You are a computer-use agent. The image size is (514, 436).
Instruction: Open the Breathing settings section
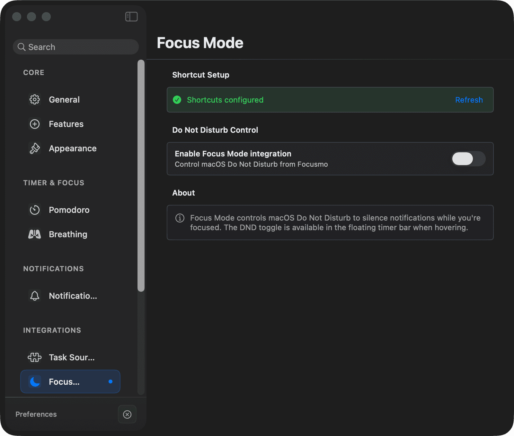(70, 234)
